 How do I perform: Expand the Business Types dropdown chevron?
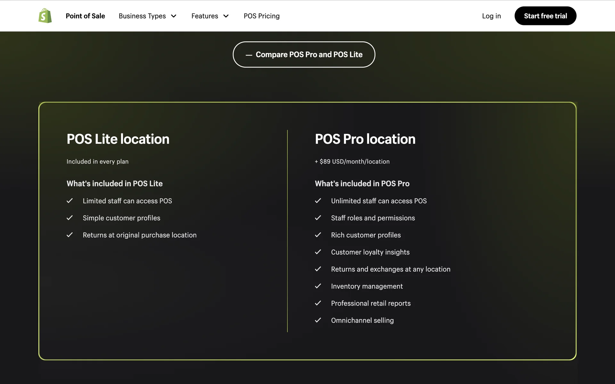(174, 16)
